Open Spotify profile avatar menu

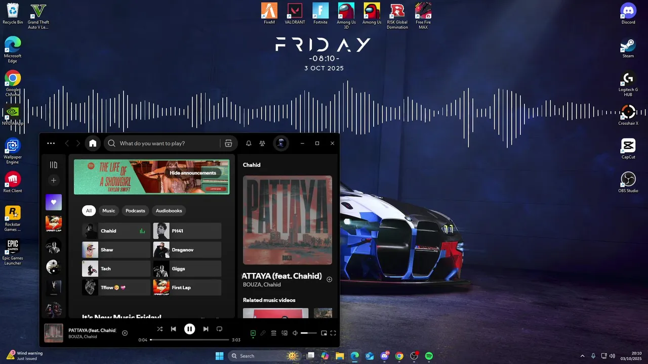point(281,143)
